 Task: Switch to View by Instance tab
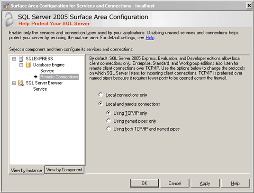click(x=27, y=170)
